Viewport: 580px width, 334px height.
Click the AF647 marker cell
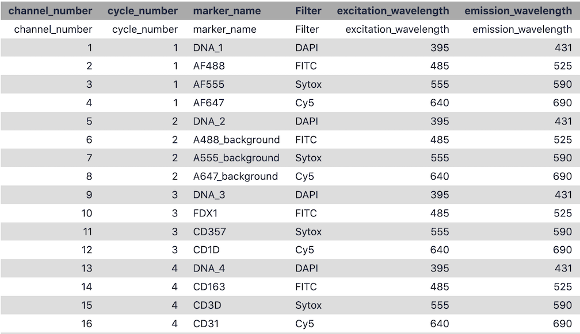tap(209, 103)
